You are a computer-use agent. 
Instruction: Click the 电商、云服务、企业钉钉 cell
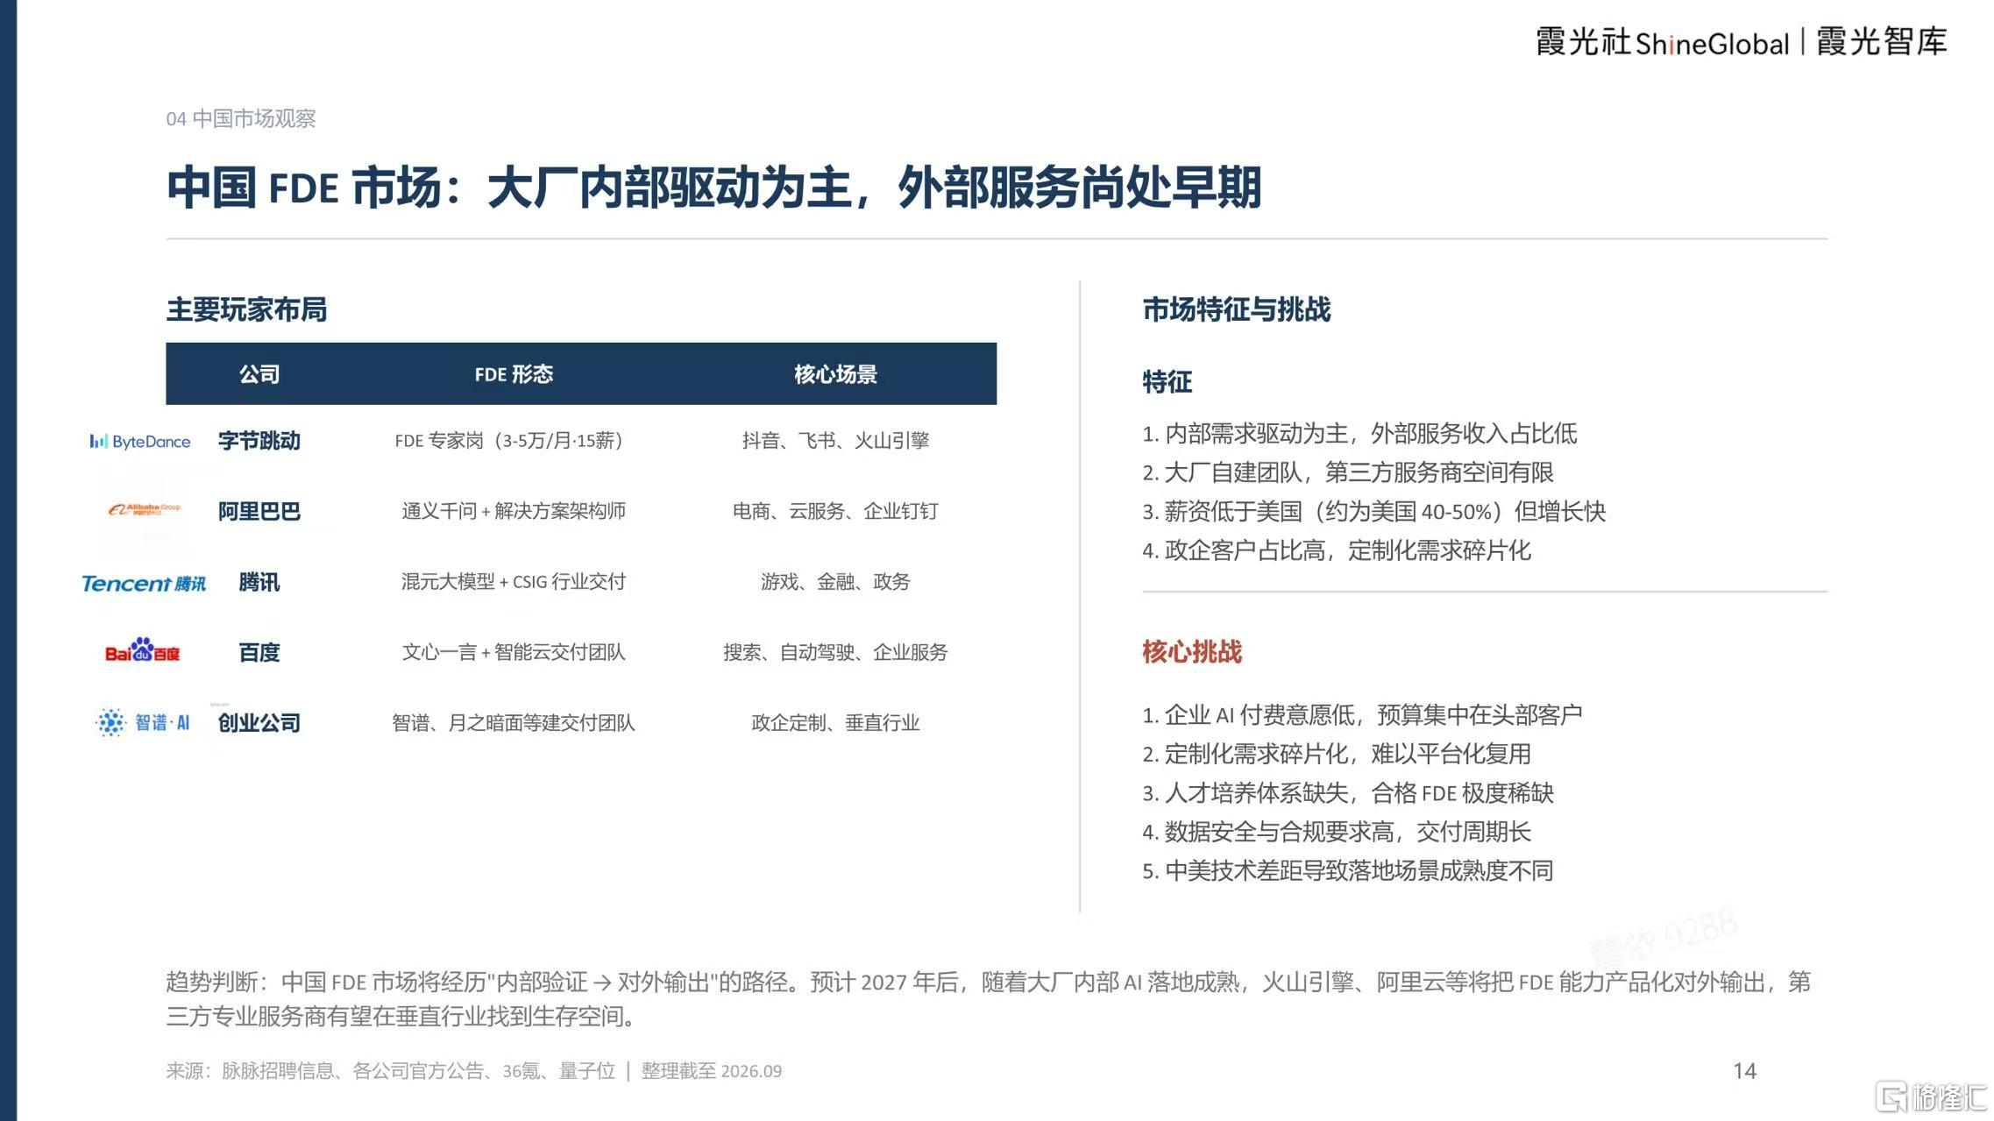pos(835,511)
